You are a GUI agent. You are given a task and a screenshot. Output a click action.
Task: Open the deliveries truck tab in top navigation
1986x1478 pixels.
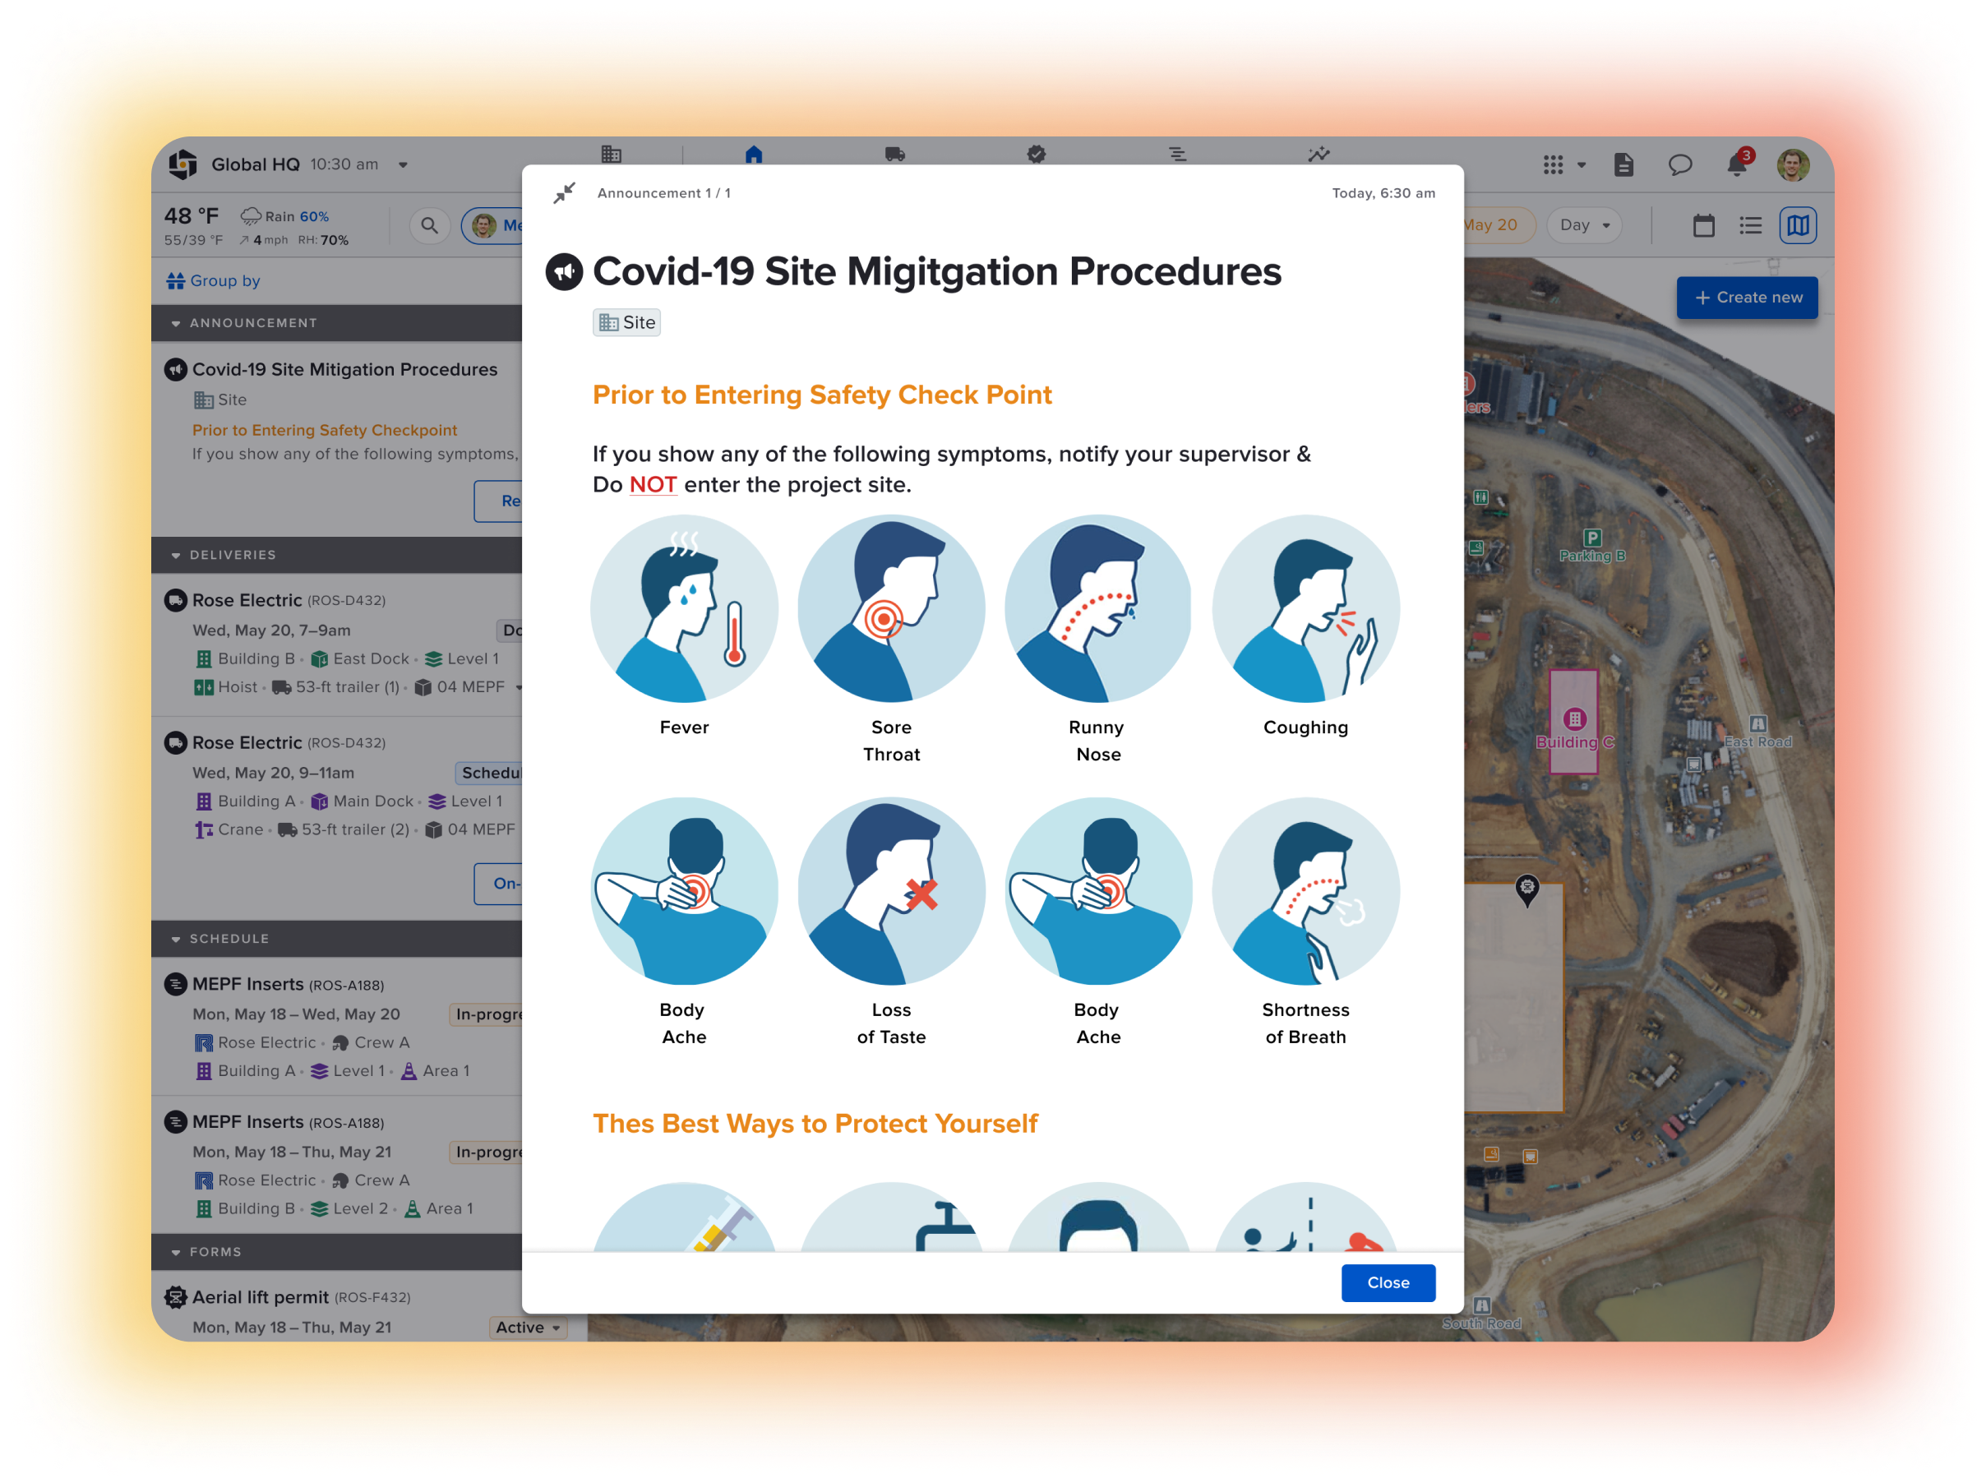point(894,154)
